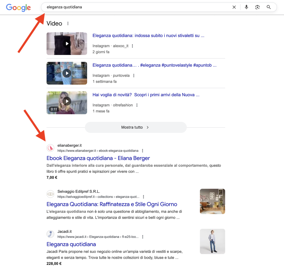Open 'Eleganza Quotidiana: Raffinatezza e Stile Ogni Giorno'
The image size is (284, 269).
click(x=112, y=204)
